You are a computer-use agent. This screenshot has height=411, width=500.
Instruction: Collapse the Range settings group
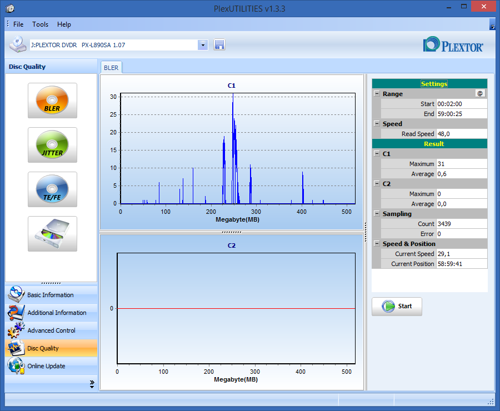(377, 94)
